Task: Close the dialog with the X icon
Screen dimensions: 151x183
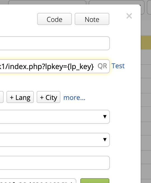Action: point(129,16)
